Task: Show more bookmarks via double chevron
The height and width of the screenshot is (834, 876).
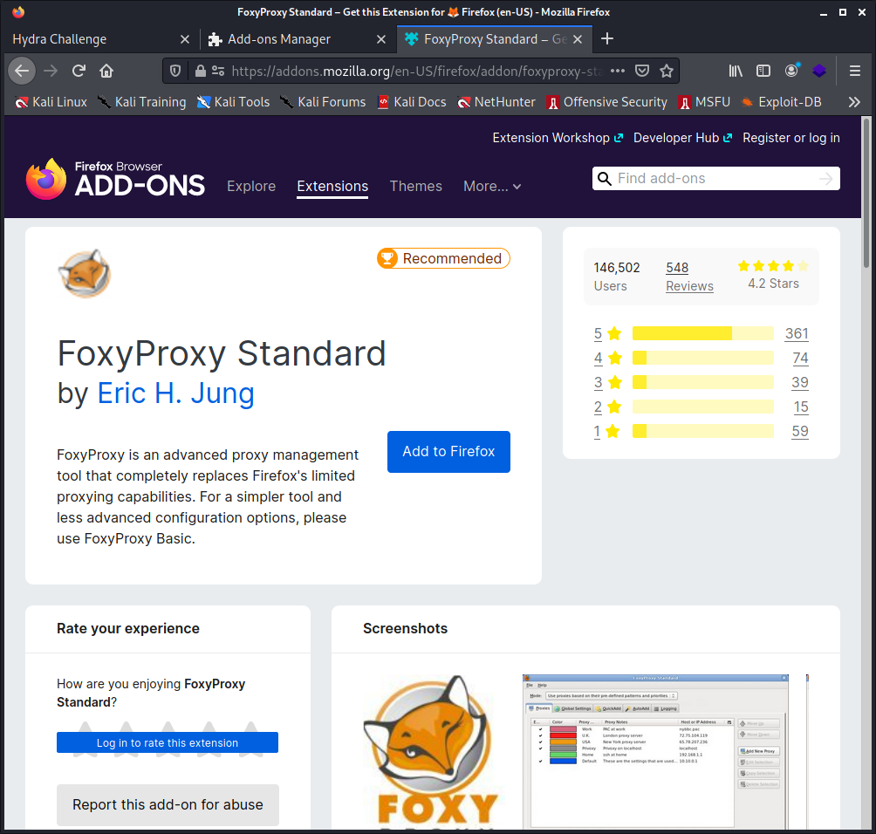Action: 854,102
